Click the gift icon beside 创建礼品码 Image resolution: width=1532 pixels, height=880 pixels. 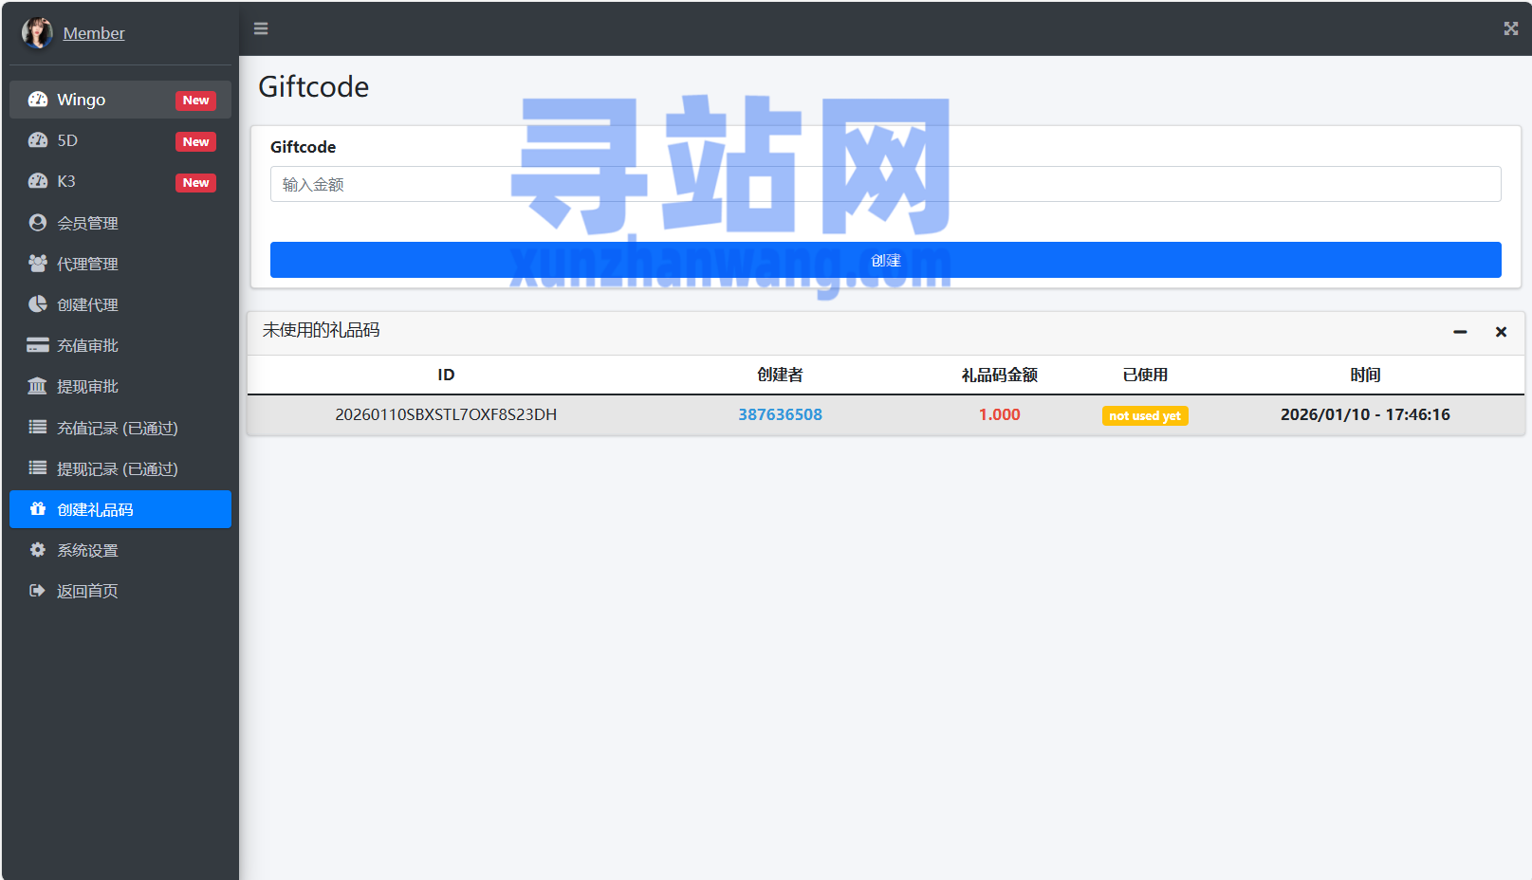(x=38, y=509)
